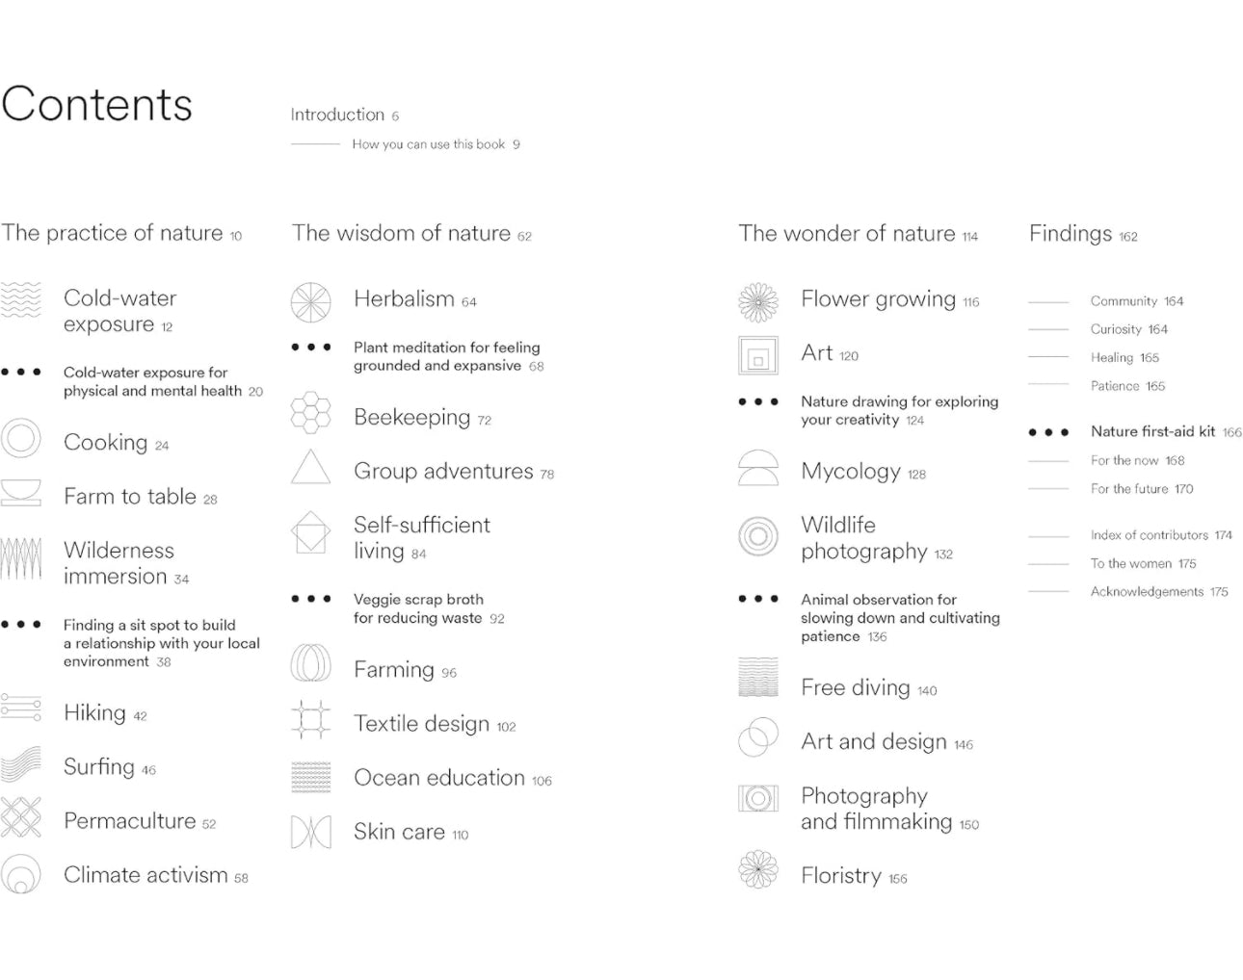The width and height of the screenshot is (1243, 980).
Task: Open the Introduction entry
Action: point(337,115)
